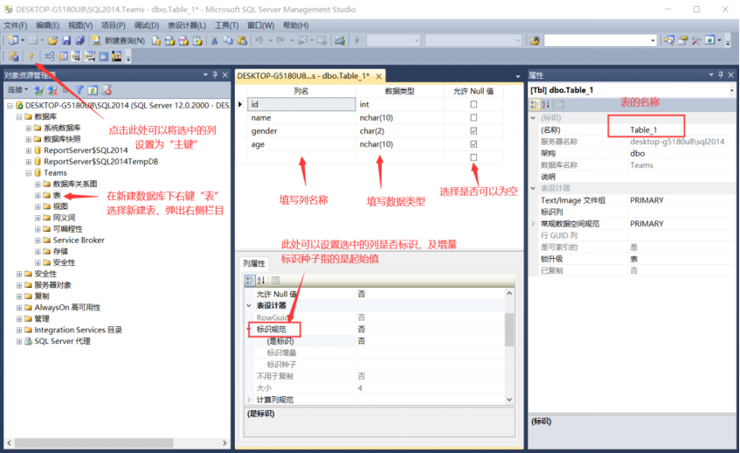
Task: Check Allow Null in the empty new row
Action: pos(474,157)
